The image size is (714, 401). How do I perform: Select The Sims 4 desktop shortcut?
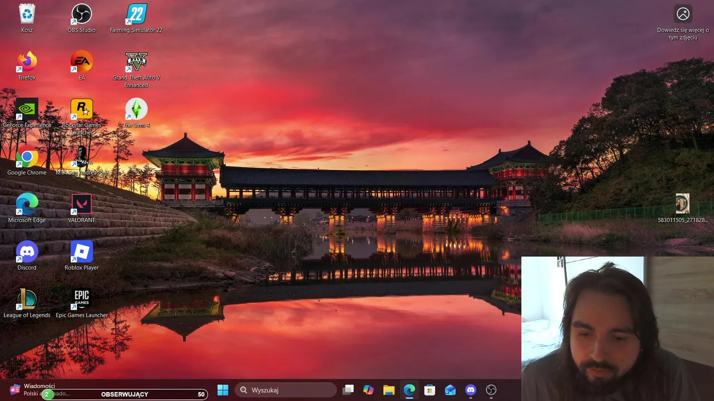(136, 113)
